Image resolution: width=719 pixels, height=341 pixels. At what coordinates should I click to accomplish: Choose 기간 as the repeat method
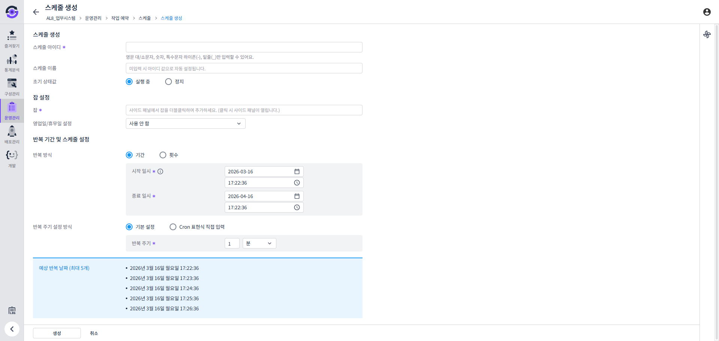point(129,155)
